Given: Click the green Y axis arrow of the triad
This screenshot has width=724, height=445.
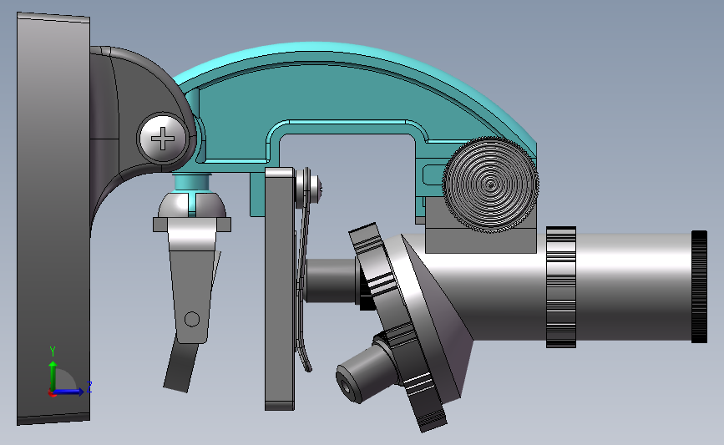Looking at the screenshot, I should pos(53,376).
